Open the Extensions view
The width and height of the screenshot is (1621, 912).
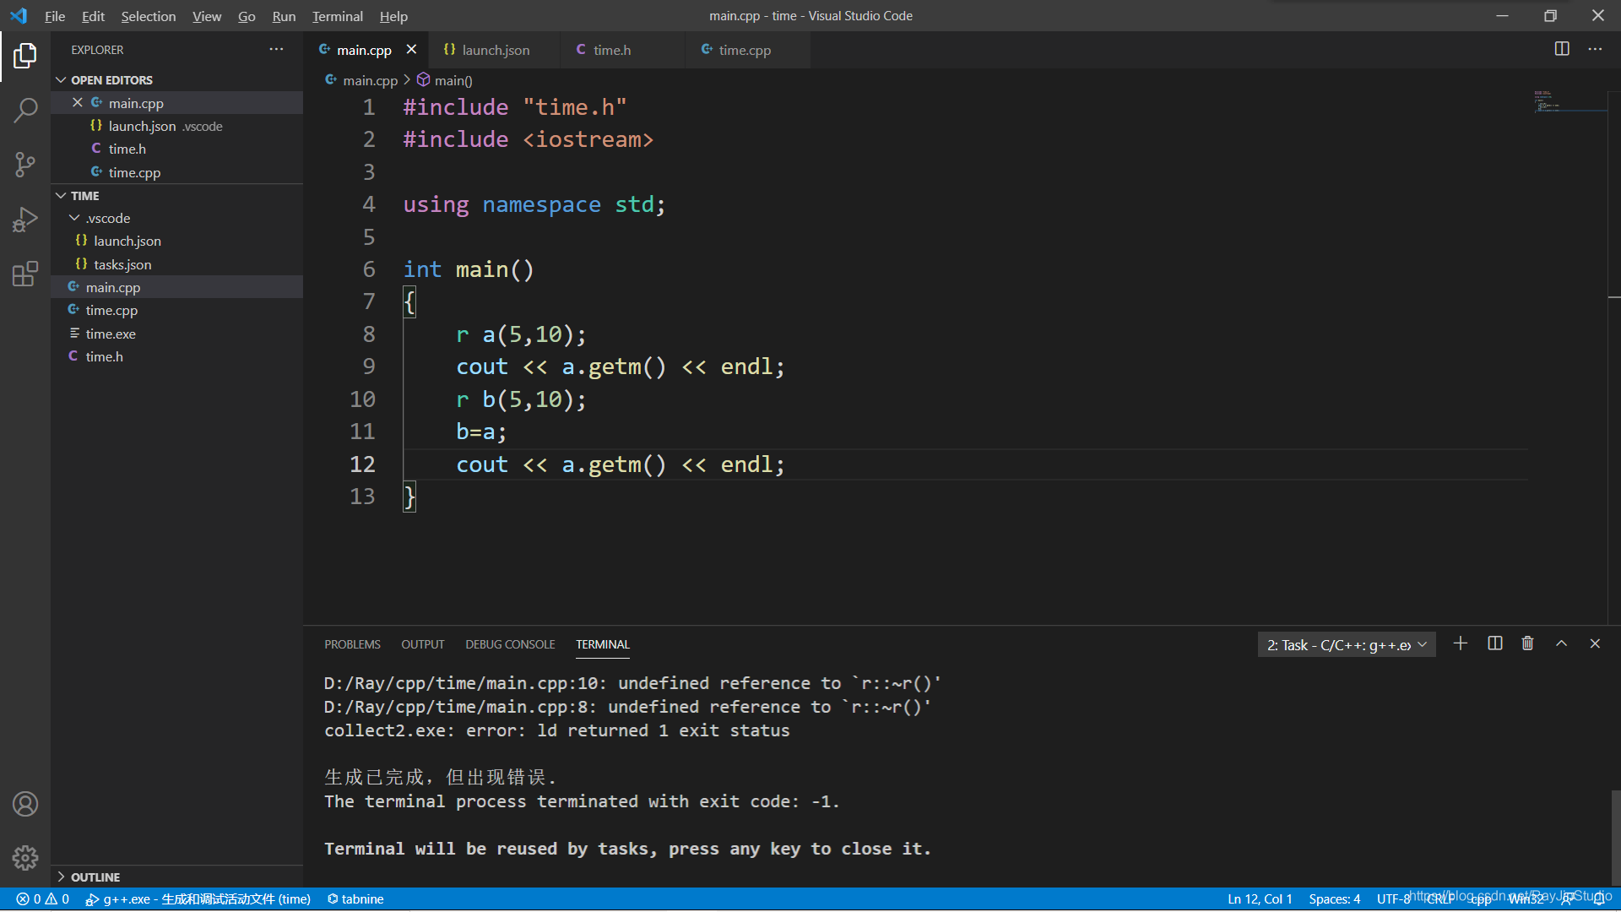25,274
